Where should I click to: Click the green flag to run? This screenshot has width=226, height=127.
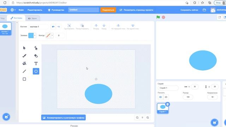[158, 17]
